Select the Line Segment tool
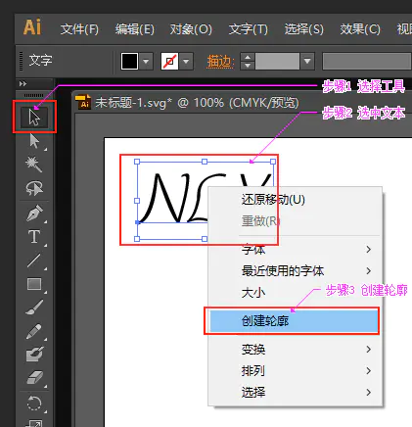The width and height of the screenshot is (412, 427). 34,261
